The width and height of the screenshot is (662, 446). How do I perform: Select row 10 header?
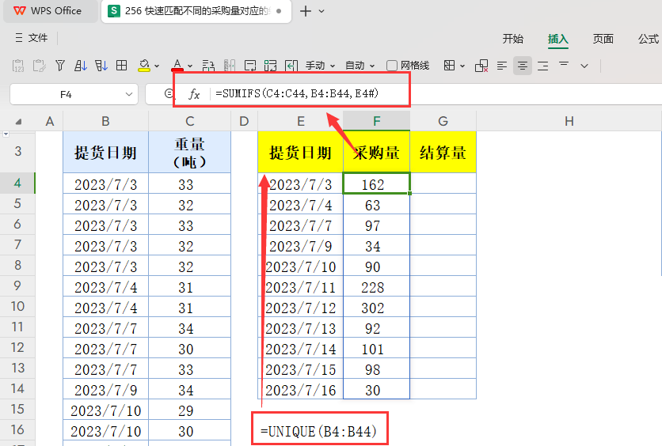pos(17,307)
